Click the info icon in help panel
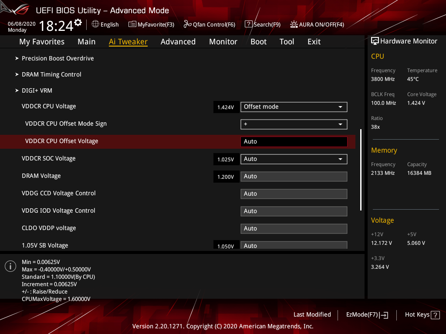Viewport: 446px width, 334px height. (10, 266)
